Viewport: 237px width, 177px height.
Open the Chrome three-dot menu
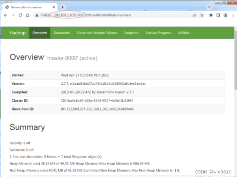(233, 15)
